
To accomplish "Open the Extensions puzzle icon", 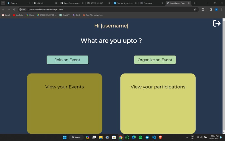I will [203, 10].
